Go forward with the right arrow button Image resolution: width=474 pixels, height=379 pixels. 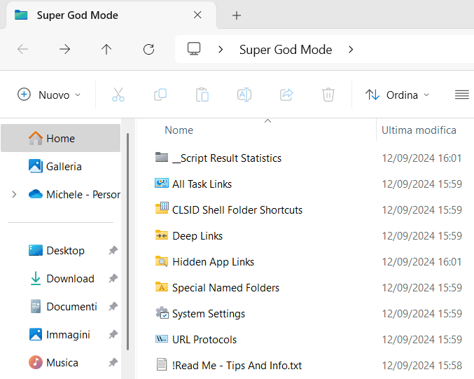pyautogui.click(x=64, y=49)
